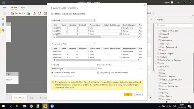
Task: Open the notification center icon
Action: (189, 106)
